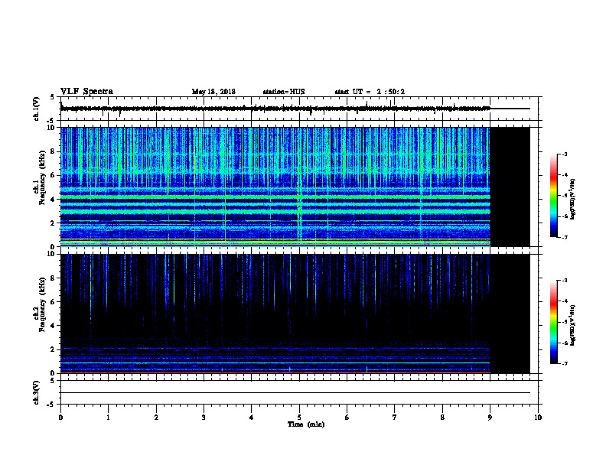
Task: Click inside the ch.2 spectrogram panel
Action: 275,314
